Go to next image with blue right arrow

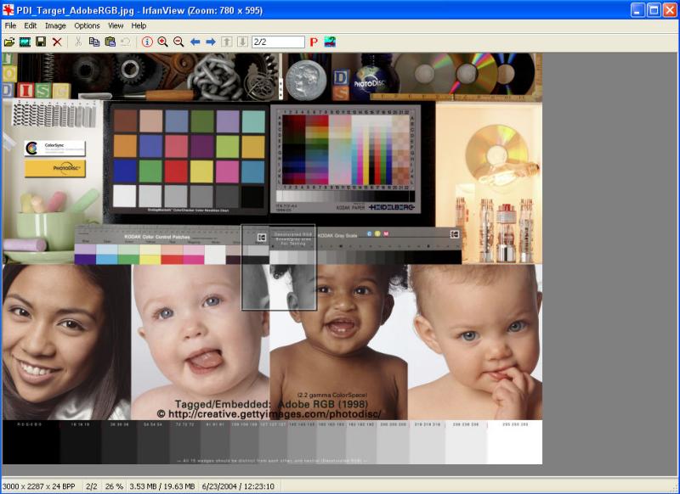click(x=211, y=42)
